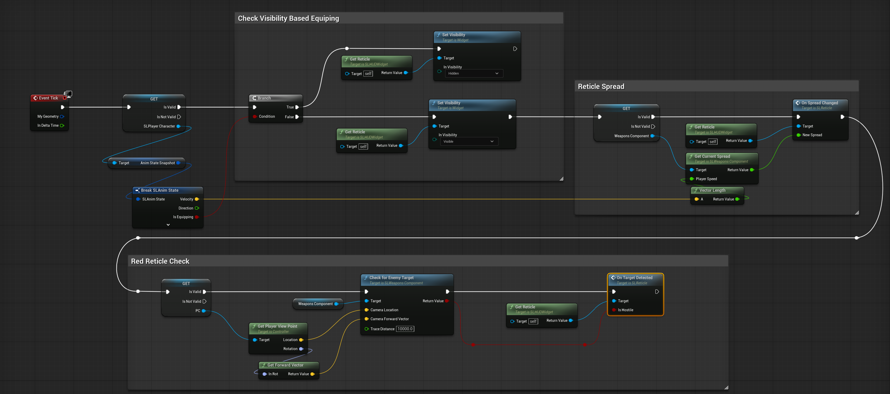Click the Check for Enemy Target function icon
Screen dimensions: 890x394
pos(366,278)
